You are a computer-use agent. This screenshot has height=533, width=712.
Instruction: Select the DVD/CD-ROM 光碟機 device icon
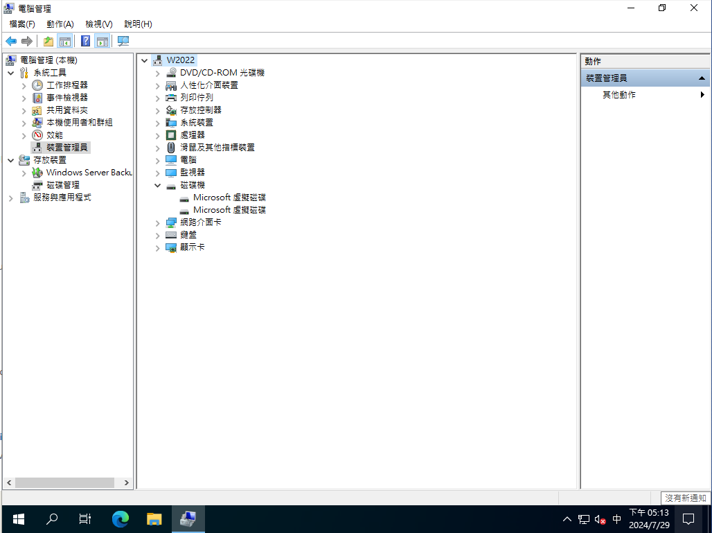[x=171, y=73]
